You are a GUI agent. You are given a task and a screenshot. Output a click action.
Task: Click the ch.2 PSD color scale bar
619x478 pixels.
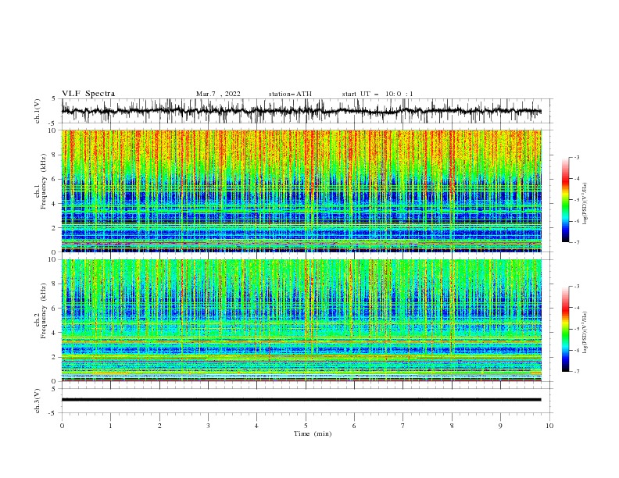(566, 329)
